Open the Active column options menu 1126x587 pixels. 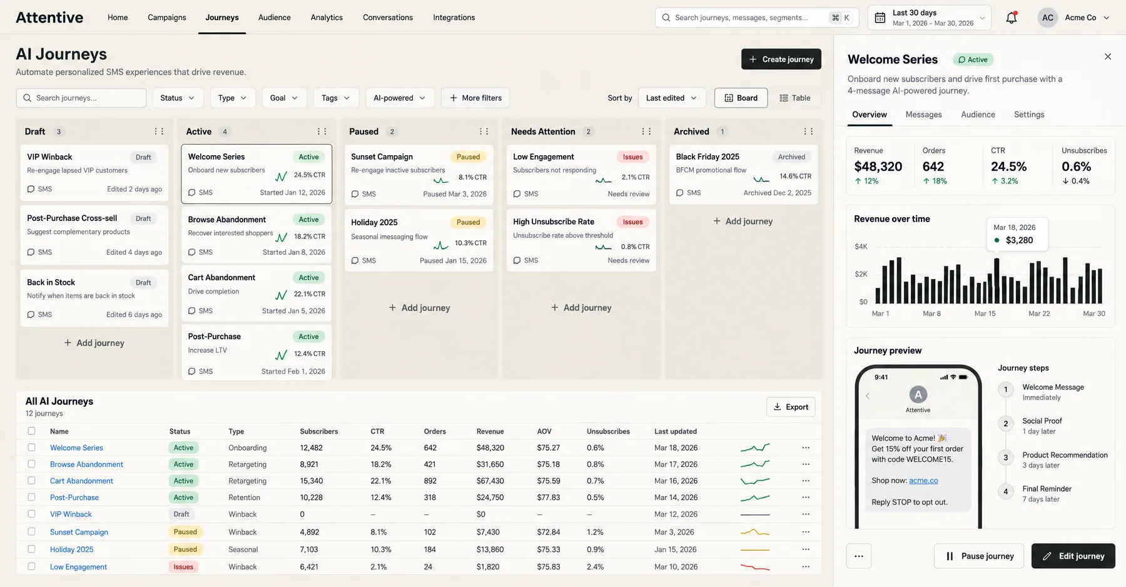[x=322, y=131]
